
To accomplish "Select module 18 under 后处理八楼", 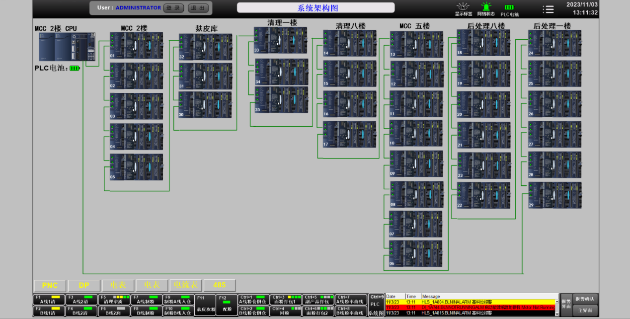I will point(483,42).
